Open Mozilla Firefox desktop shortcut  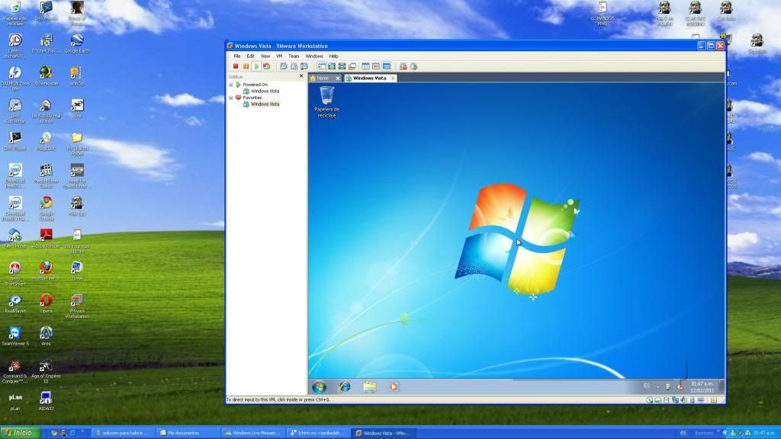47,271
